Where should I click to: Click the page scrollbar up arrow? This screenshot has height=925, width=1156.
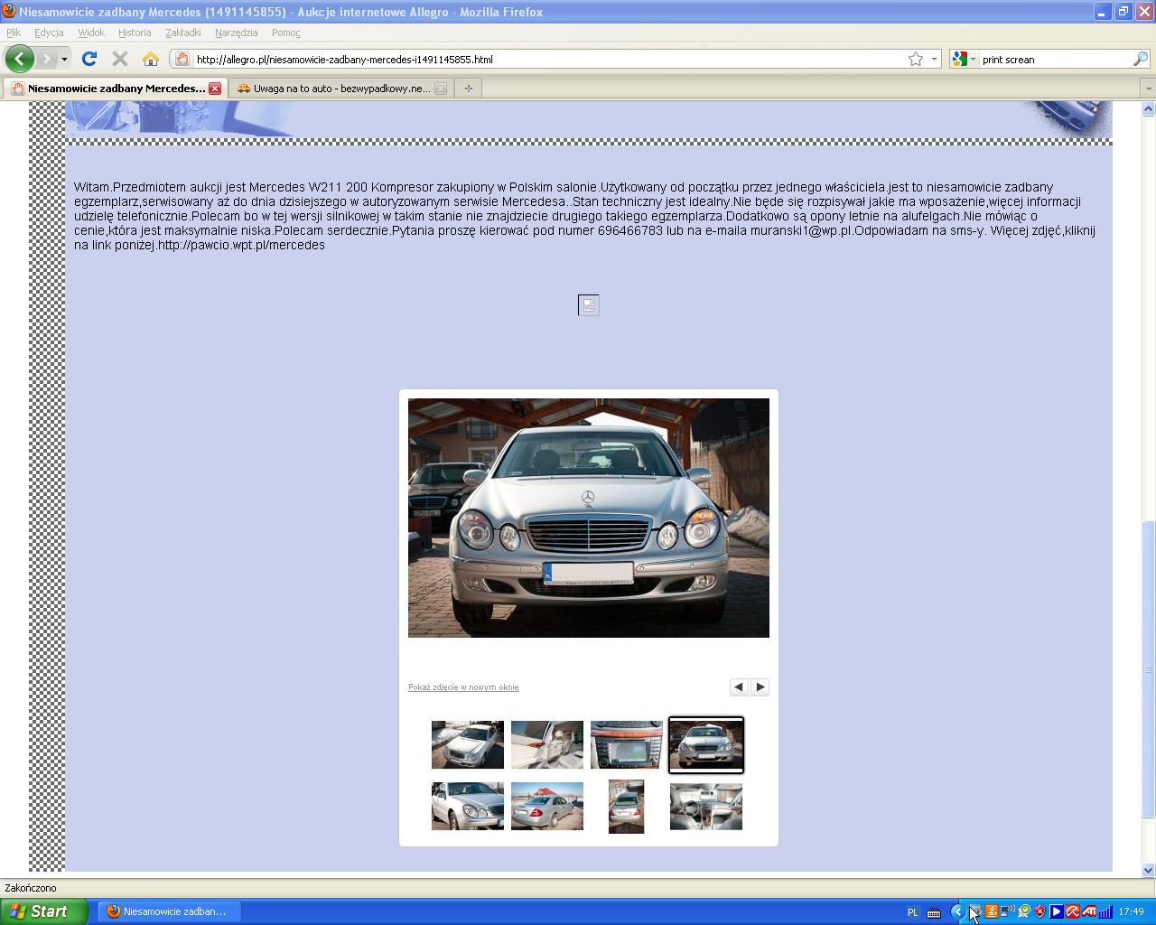point(1149,109)
